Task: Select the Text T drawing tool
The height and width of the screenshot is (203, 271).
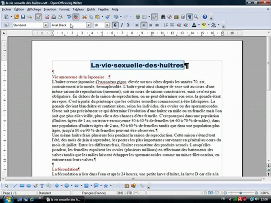Action: click(42, 186)
